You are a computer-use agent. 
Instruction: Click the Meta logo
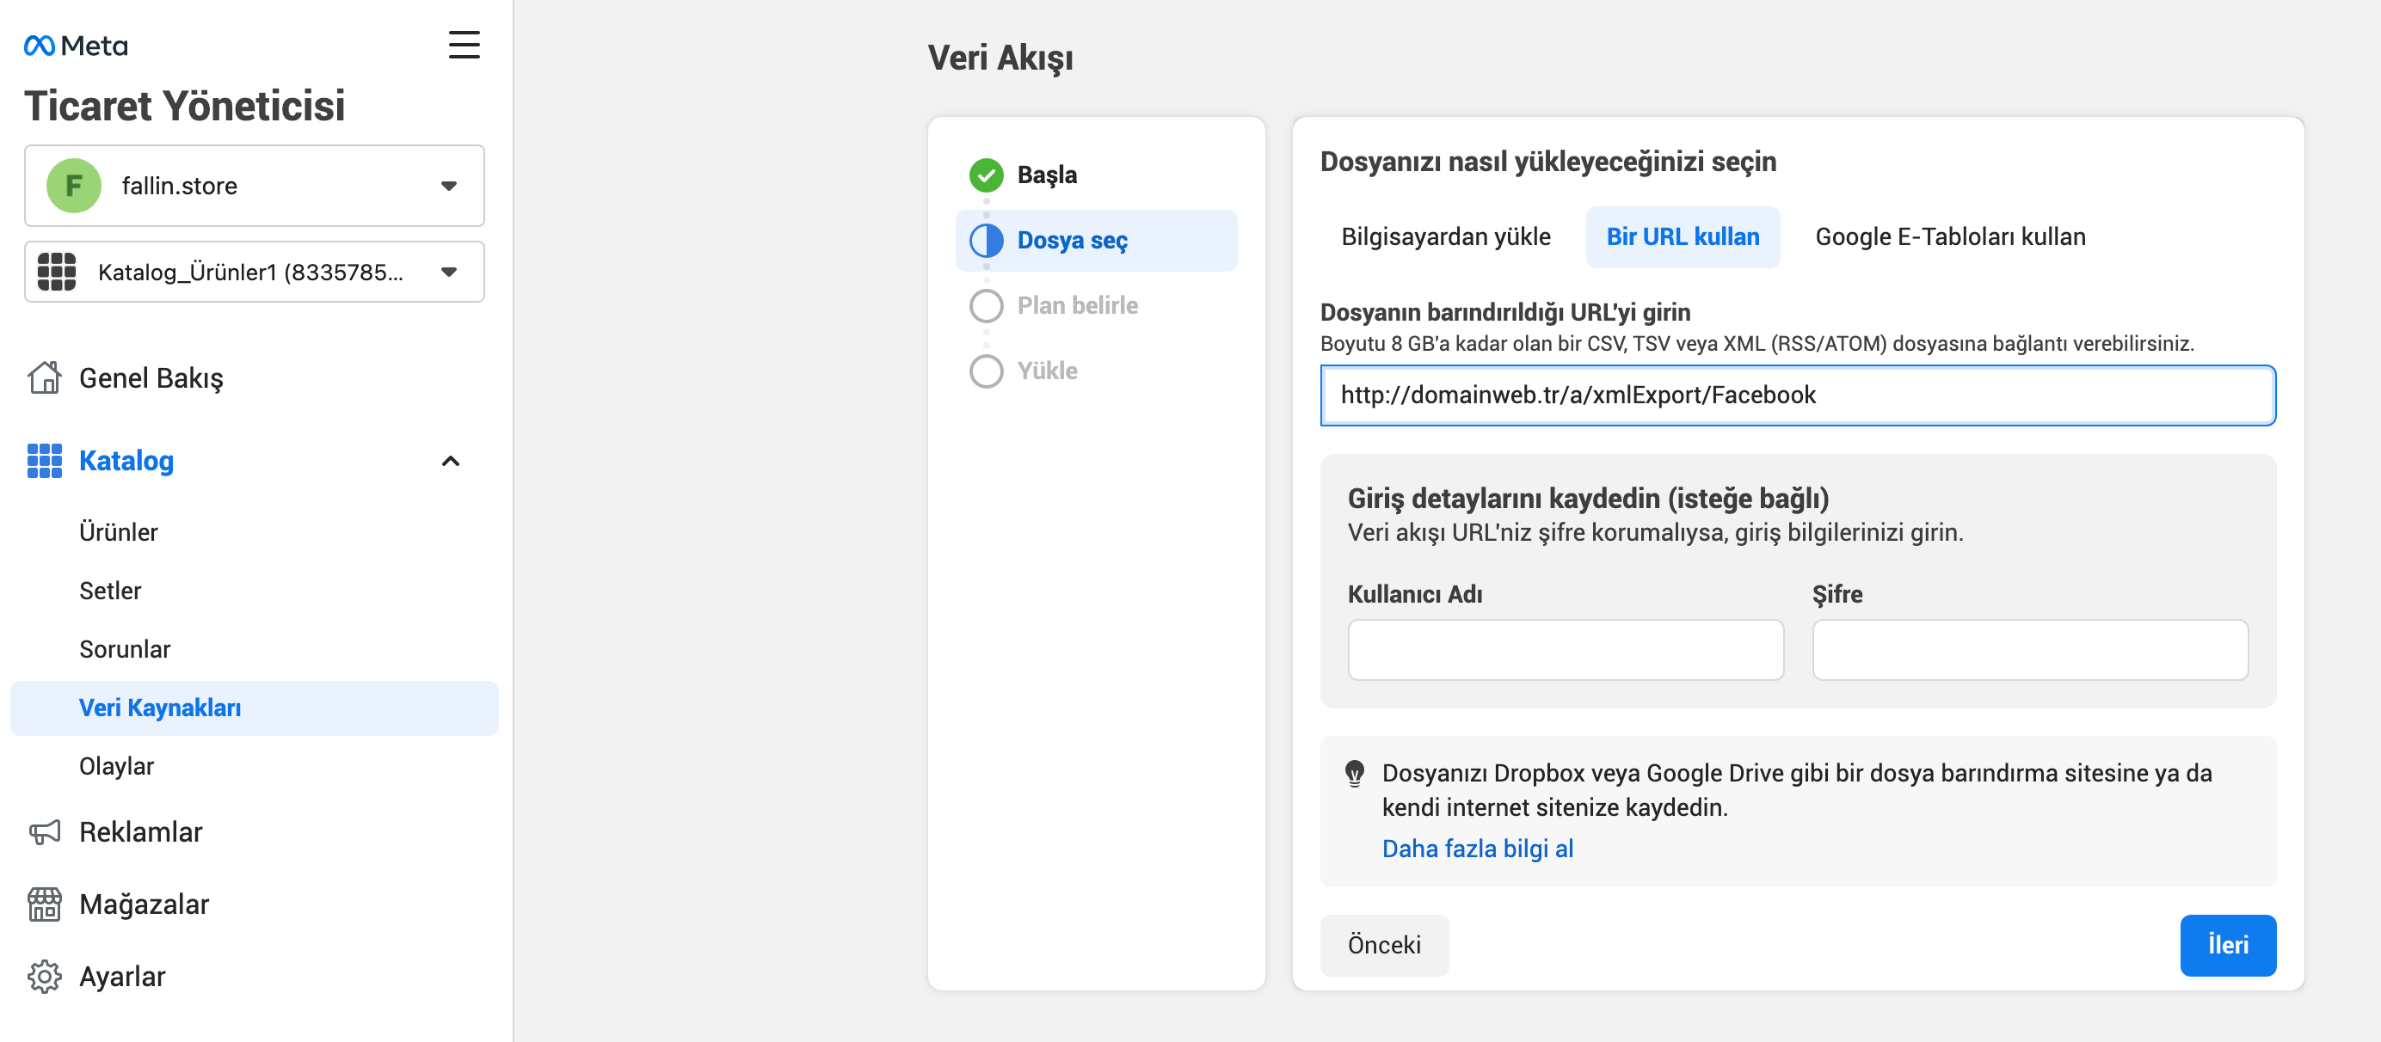pos(76,46)
